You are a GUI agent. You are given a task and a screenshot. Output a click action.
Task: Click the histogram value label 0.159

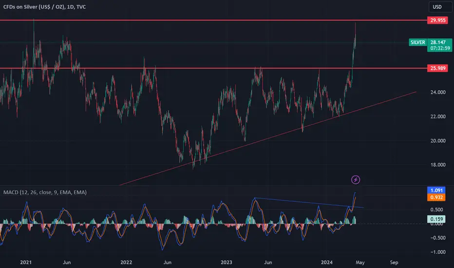click(436, 219)
